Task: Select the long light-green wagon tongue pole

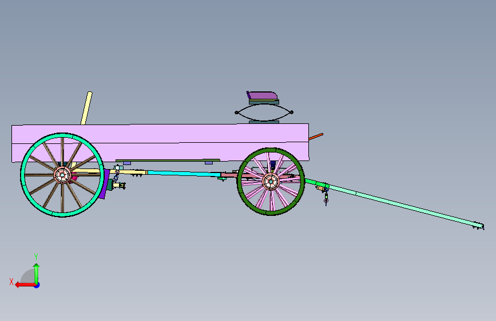Action: [405, 206]
